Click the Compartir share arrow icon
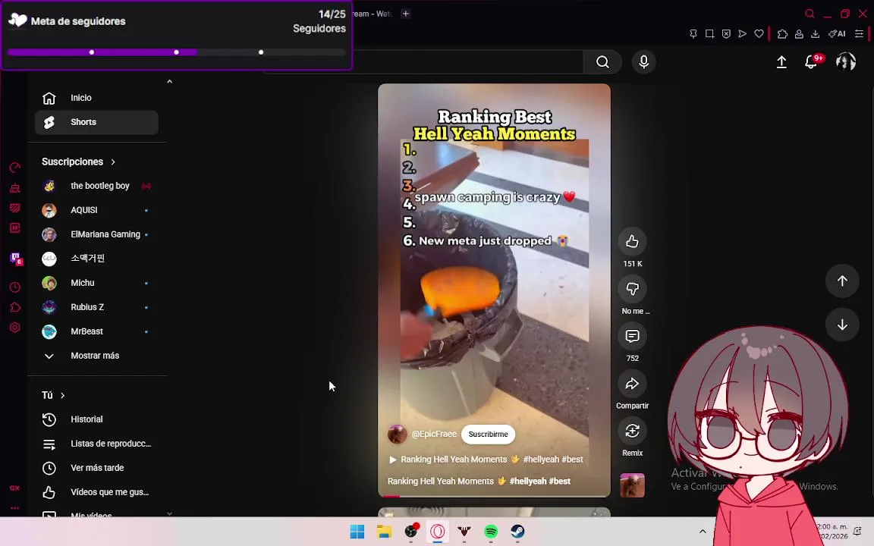Viewport: 874px width, 546px height. click(632, 383)
